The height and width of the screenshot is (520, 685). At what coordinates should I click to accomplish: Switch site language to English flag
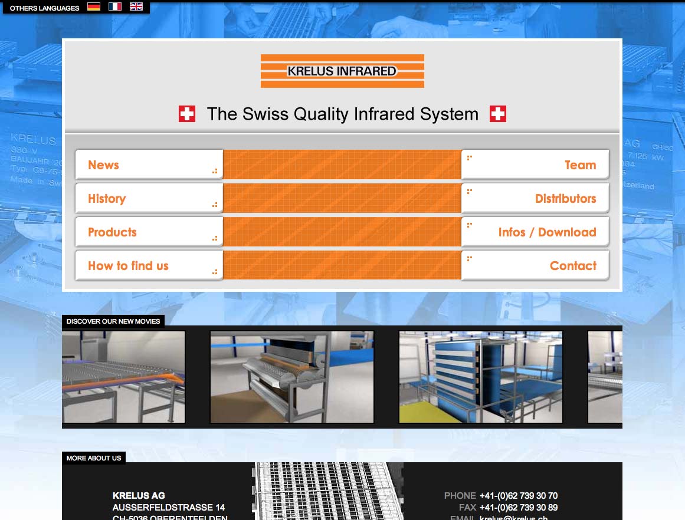[x=136, y=6]
